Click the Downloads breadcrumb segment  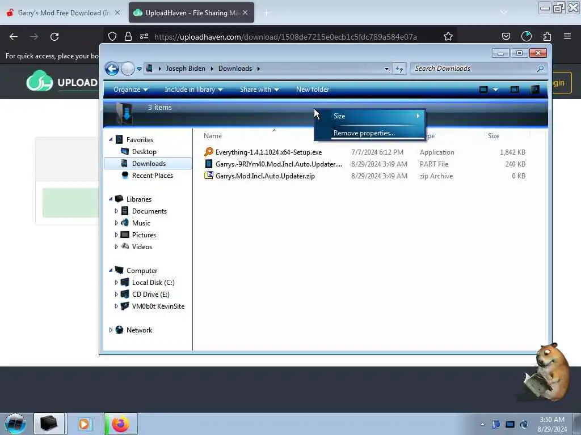pyautogui.click(x=235, y=69)
